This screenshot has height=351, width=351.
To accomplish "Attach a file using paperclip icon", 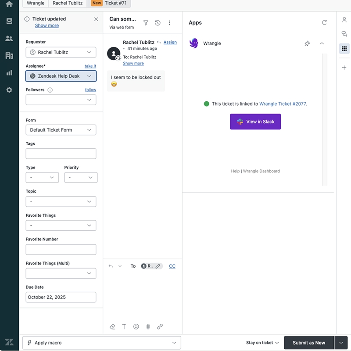I will 148,326.
